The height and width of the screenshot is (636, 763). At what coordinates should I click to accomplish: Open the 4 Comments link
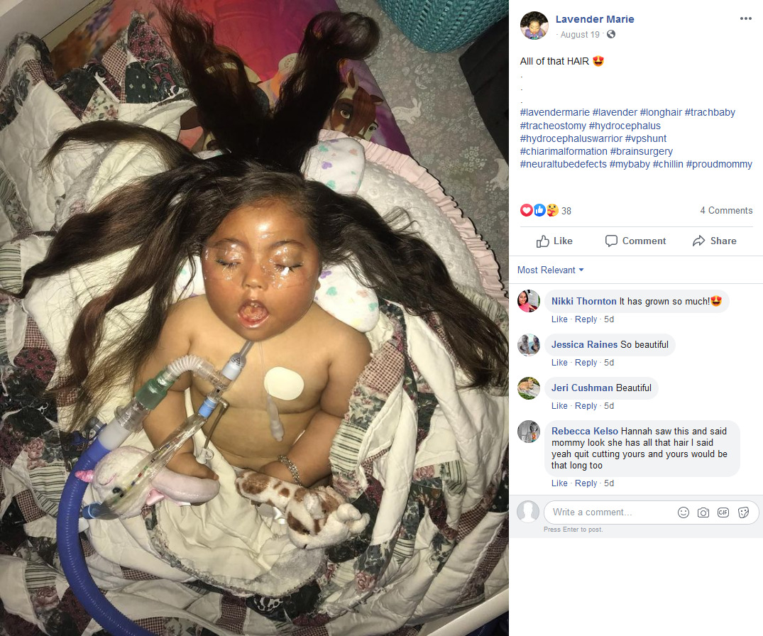coord(726,210)
